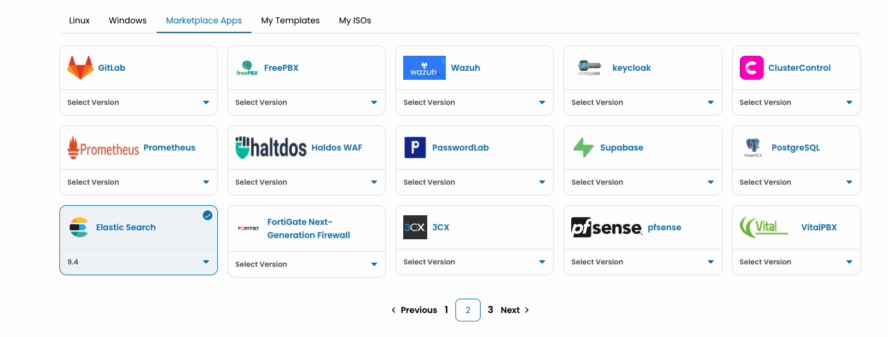Click the keycloak key logo
Viewport: 888px width, 337px height.
click(x=589, y=68)
